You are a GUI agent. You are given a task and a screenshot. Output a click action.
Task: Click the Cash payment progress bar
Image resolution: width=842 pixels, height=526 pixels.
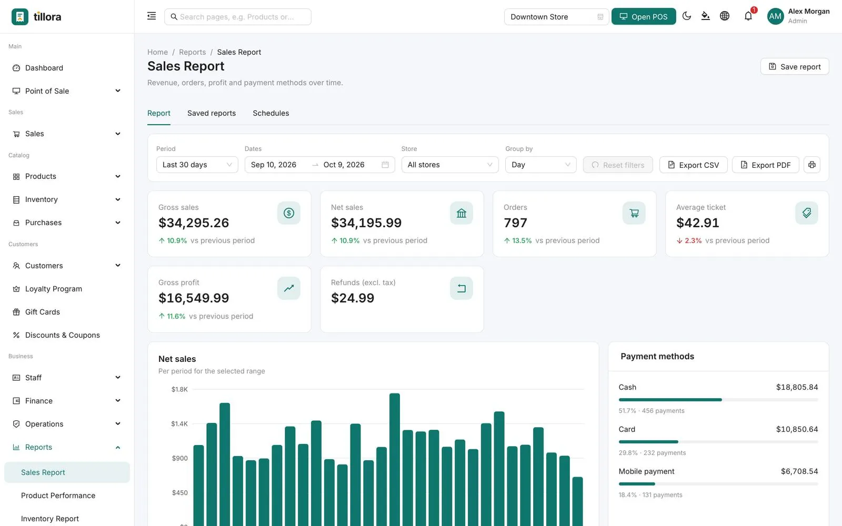(718, 400)
